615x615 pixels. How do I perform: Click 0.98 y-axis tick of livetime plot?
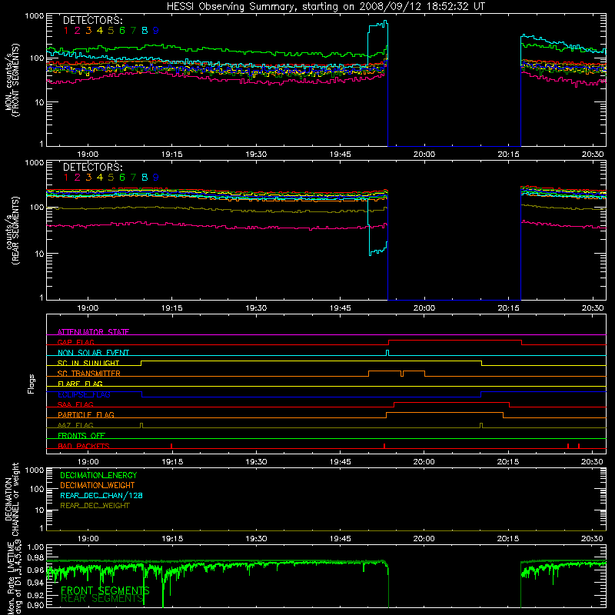coord(36,557)
